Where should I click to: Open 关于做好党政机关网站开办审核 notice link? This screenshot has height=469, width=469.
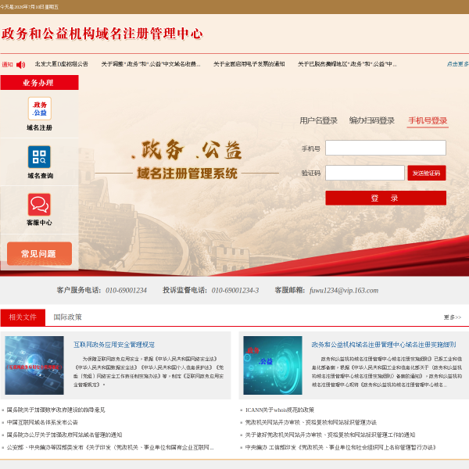330,435
